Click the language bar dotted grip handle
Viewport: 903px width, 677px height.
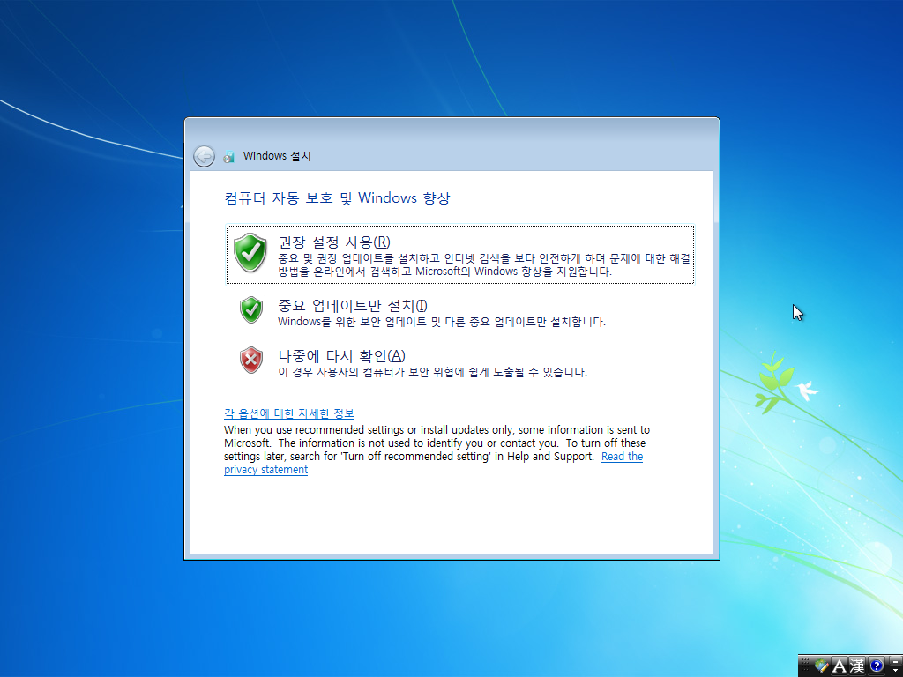pyautogui.click(x=805, y=666)
